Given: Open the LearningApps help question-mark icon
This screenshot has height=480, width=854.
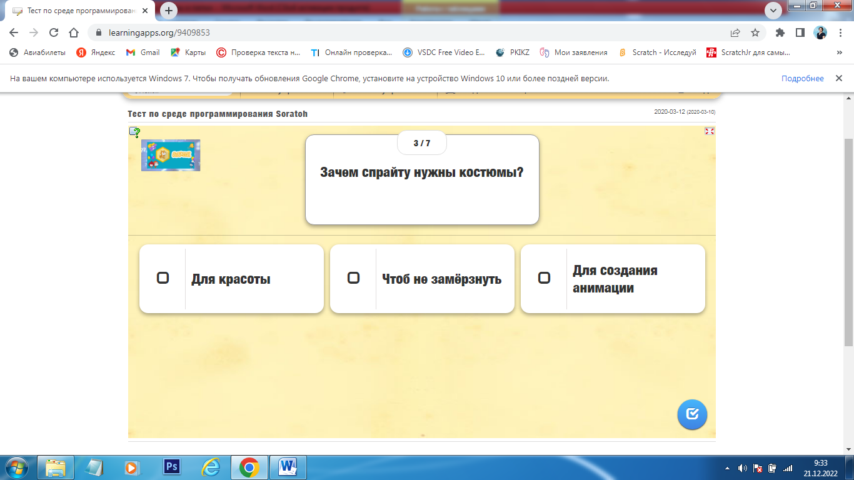Looking at the screenshot, I should [134, 132].
